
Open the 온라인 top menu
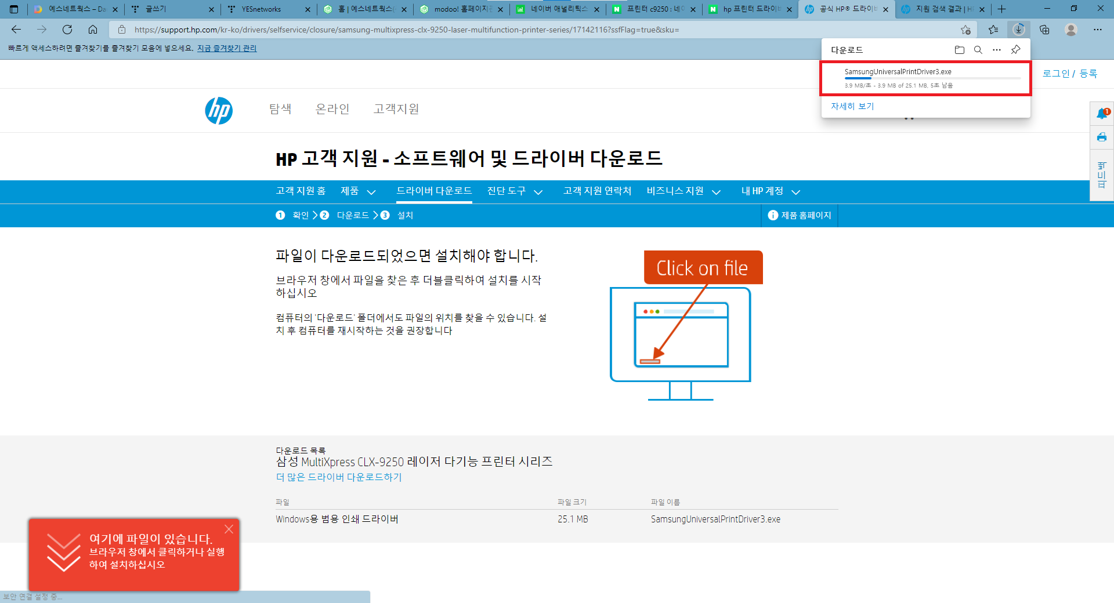point(332,109)
